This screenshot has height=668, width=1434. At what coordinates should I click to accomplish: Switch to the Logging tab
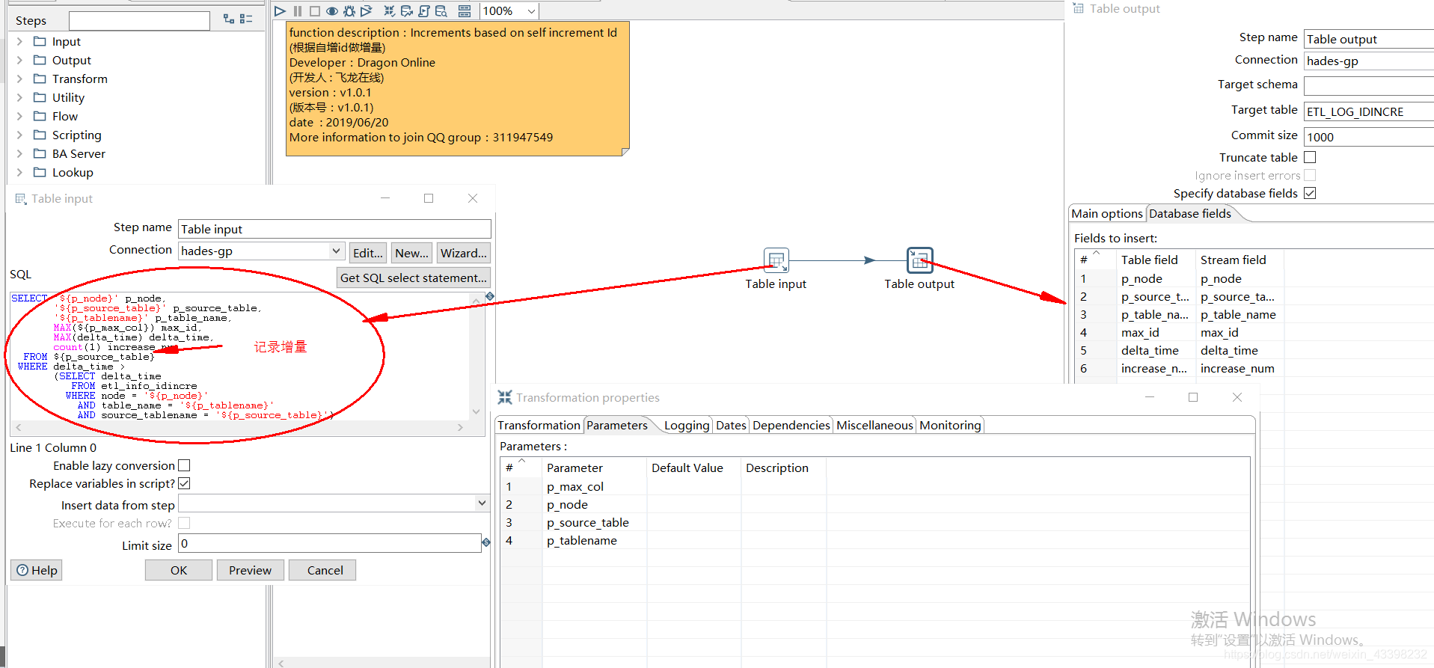[x=686, y=425]
